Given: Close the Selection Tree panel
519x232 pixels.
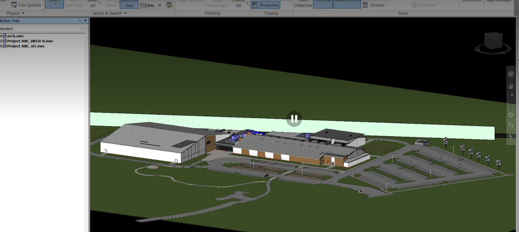Looking at the screenshot, I should coord(85,20).
